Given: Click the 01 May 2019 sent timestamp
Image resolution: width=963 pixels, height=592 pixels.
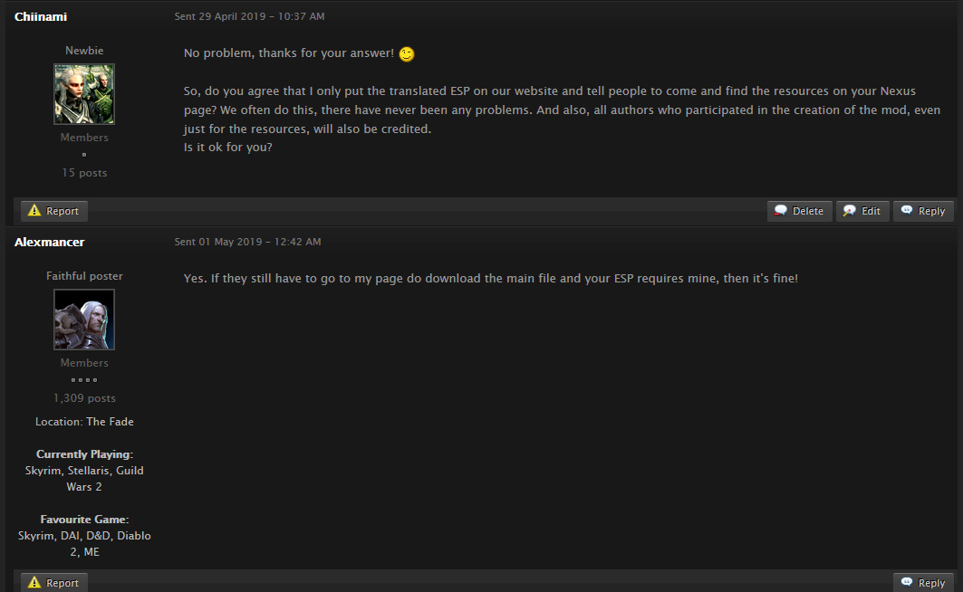Looking at the screenshot, I should coord(247,242).
